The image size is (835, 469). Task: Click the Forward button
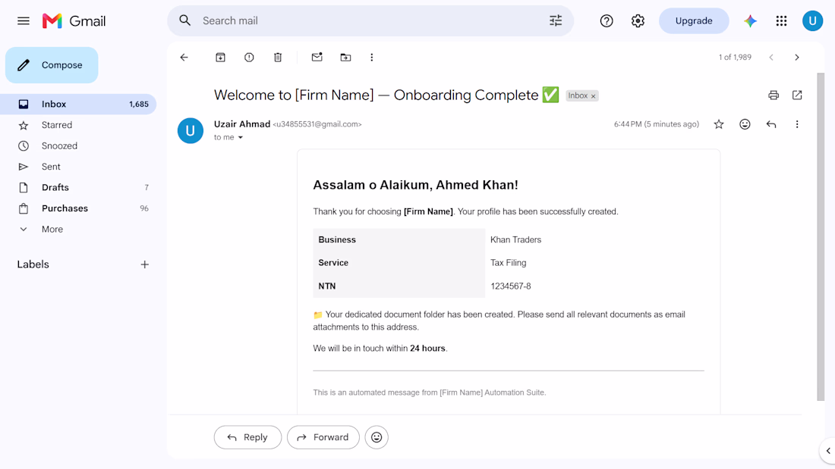pos(323,437)
